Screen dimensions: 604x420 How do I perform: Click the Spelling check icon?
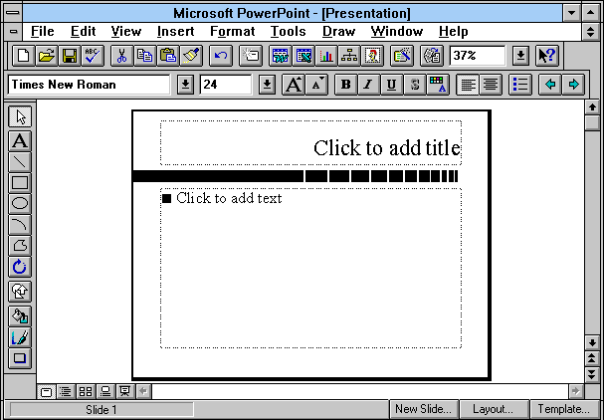(x=92, y=56)
